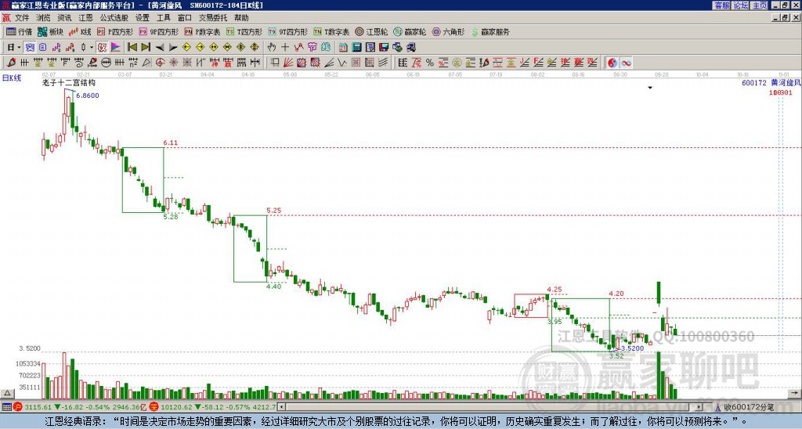Open the P数字表 number table
The width and height of the screenshot is (802, 429).
(x=202, y=31)
